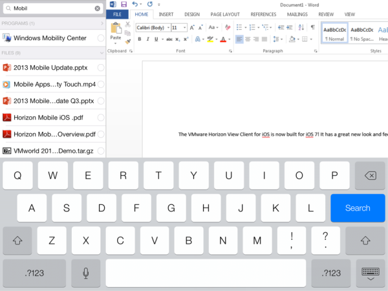This screenshot has width=388, height=291.
Task: Expand the PROGRAMS (1) section chevron
Action: point(102,23)
